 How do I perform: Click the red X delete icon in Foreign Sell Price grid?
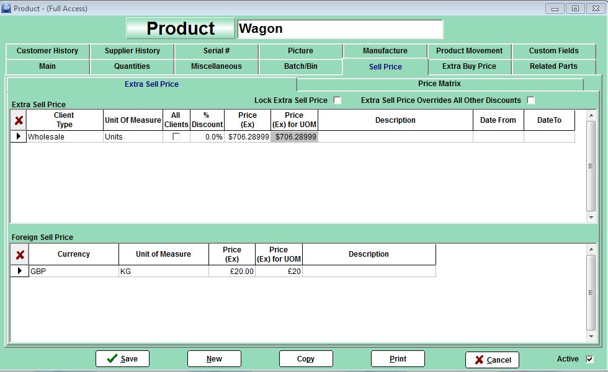click(20, 254)
